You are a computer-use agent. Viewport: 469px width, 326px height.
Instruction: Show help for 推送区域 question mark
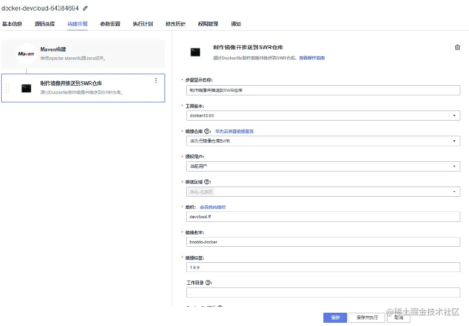click(x=207, y=182)
